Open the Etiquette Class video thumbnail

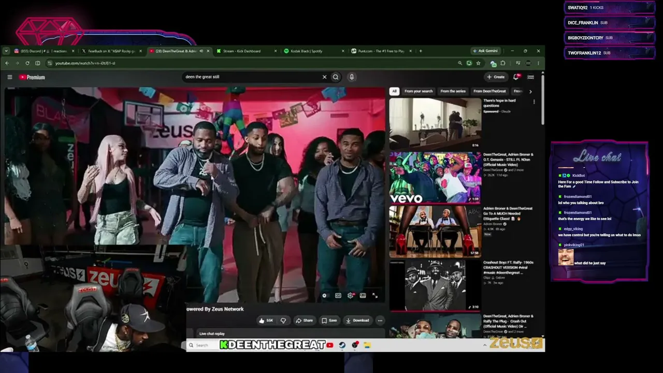tap(435, 231)
